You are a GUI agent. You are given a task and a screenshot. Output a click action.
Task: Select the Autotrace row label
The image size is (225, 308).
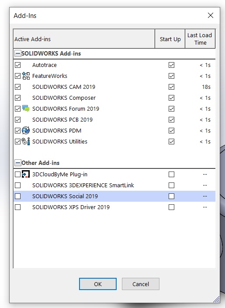point(45,65)
